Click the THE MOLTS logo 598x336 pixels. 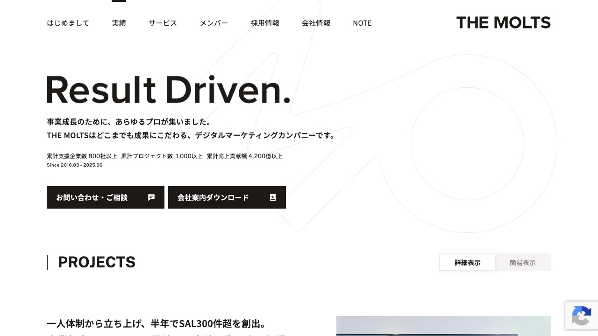[504, 22]
